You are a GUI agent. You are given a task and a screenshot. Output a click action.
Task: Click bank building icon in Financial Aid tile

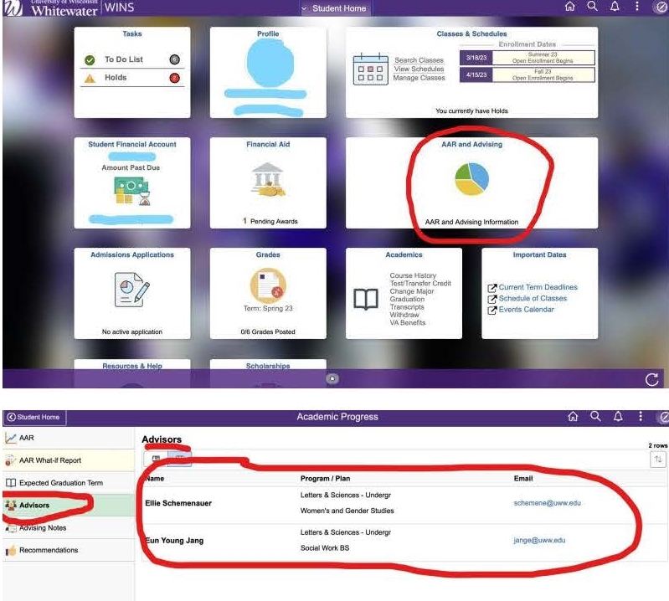tap(268, 180)
